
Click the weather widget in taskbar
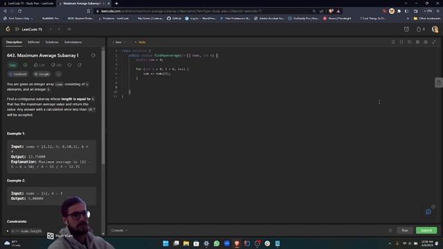(12, 243)
